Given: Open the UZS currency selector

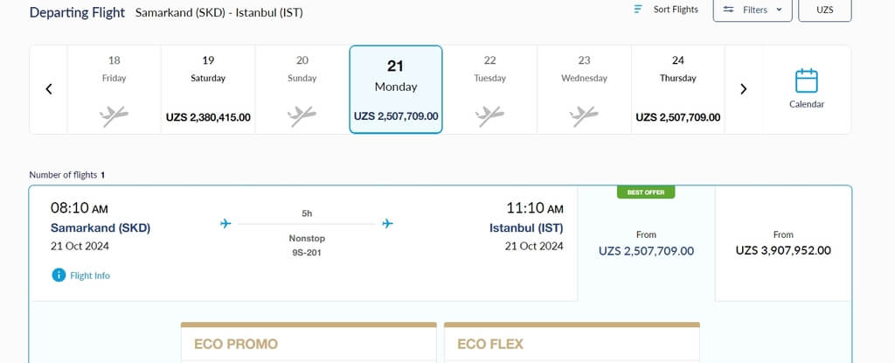Looking at the screenshot, I should pos(825,9).
